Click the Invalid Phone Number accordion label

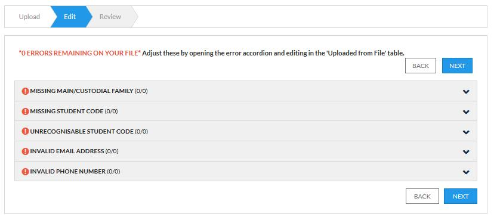click(75, 172)
